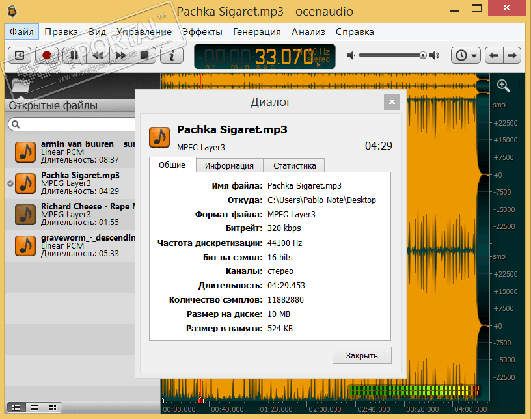This screenshot has width=531, height=419.
Task: Open the Справка menu
Action: click(x=355, y=32)
